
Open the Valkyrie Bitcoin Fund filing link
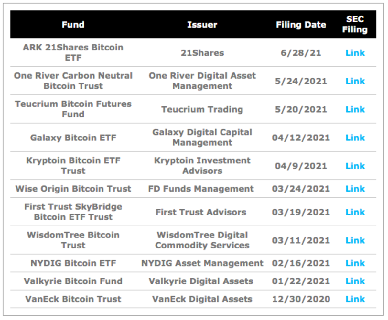pos(355,281)
